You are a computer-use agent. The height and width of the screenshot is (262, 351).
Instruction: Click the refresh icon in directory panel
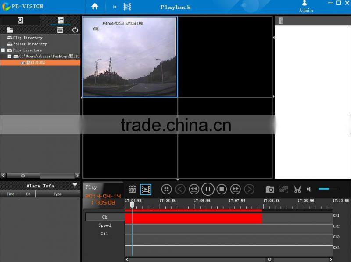(x=75, y=30)
